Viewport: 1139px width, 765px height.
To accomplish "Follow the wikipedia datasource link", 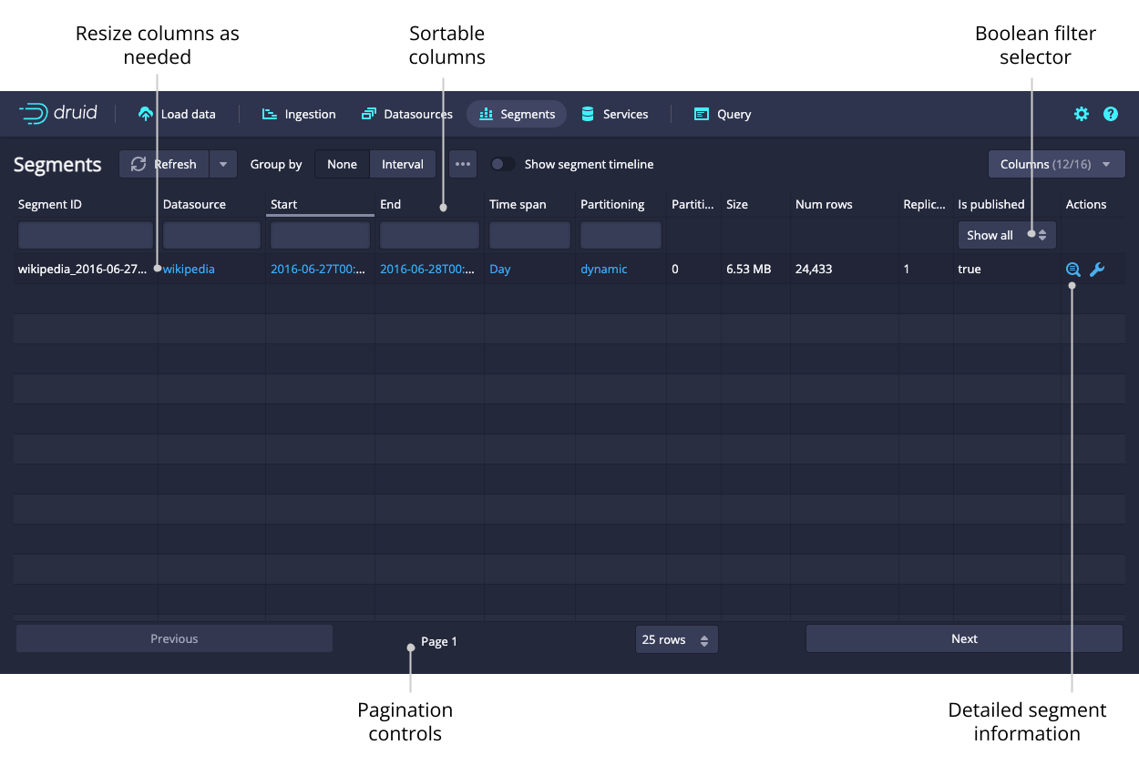I will (190, 270).
